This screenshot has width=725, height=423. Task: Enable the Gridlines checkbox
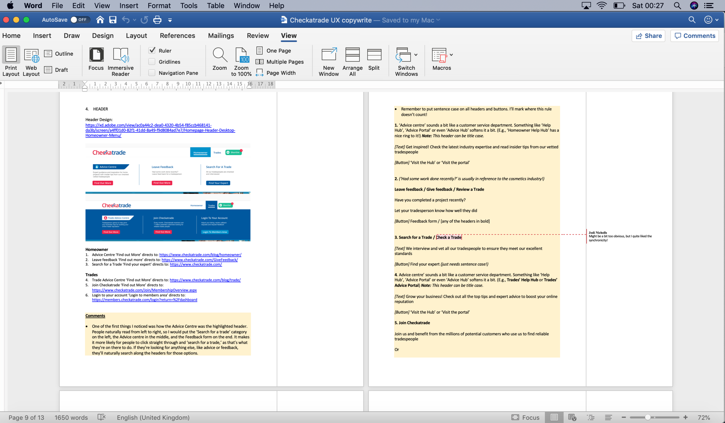[152, 62]
